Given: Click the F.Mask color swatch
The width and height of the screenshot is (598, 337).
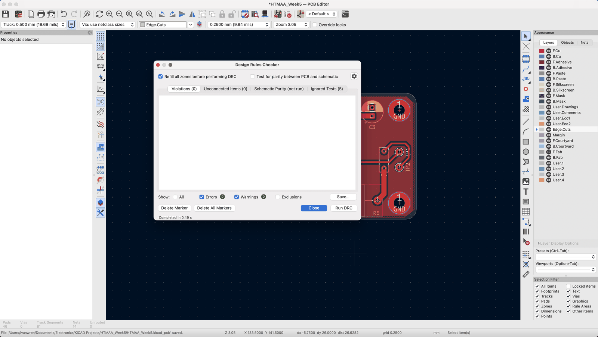Looking at the screenshot, I should point(542,96).
